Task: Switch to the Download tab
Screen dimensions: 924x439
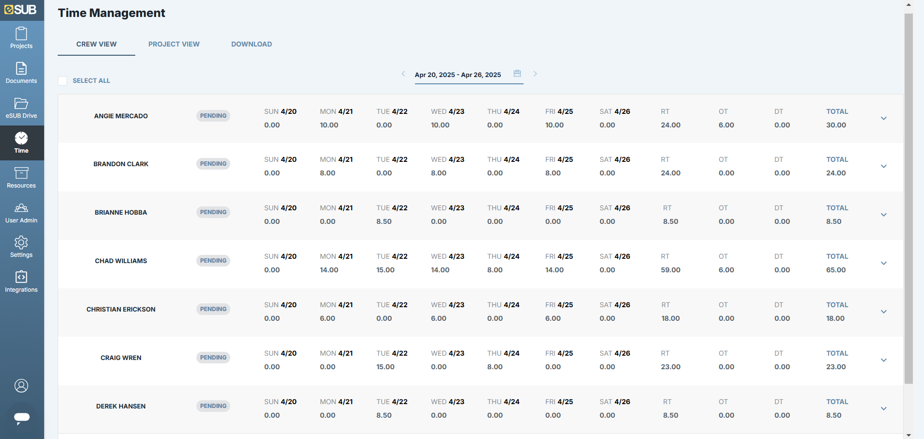Action: (251, 44)
